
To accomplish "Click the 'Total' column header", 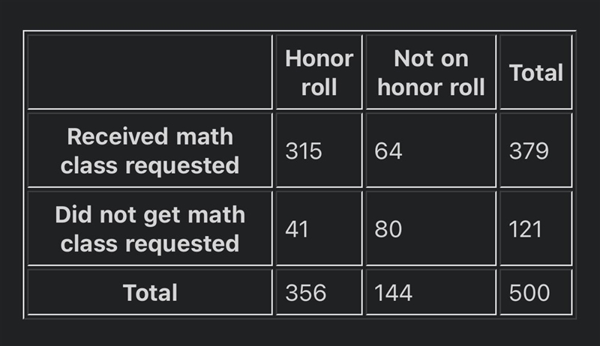I will (x=535, y=73).
